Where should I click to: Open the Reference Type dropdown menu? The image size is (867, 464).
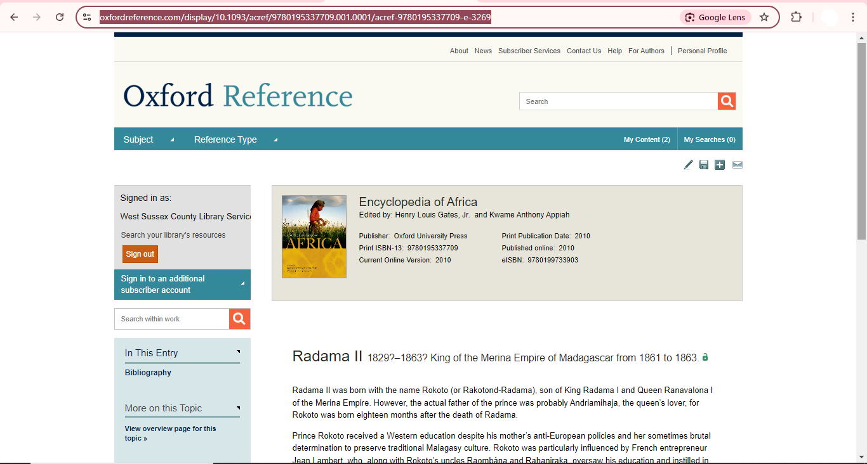tap(235, 139)
